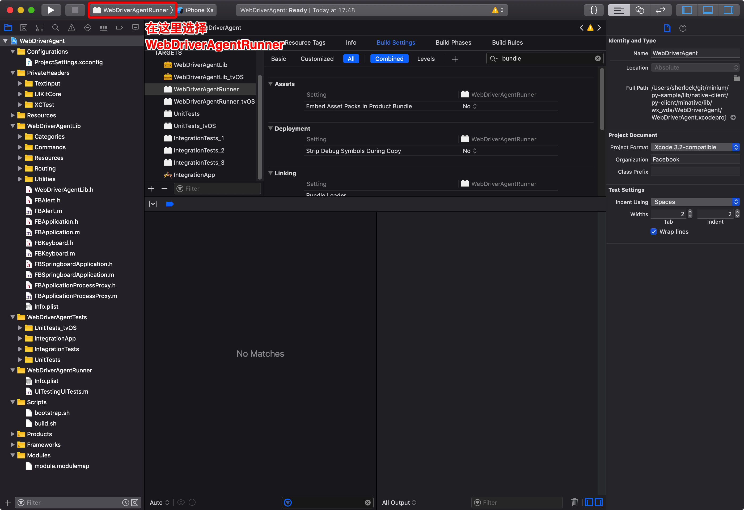Click the Run (play) button
This screenshot has width=744, height=510.
tap(50, 10)
